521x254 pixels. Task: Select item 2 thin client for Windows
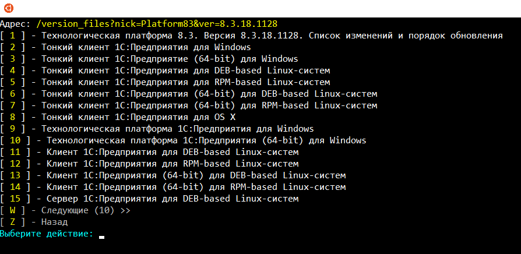click(x=126, y=47)
